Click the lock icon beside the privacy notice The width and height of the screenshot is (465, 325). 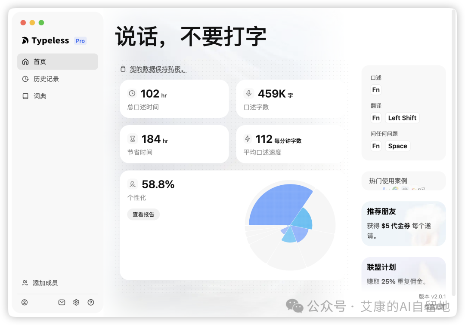123,69
